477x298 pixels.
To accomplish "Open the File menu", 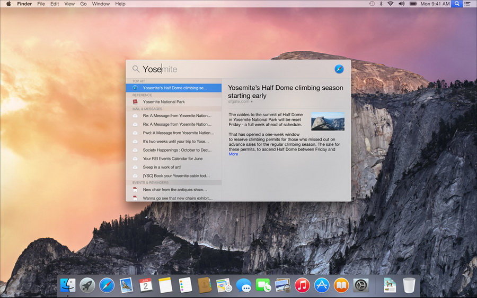I will 41,4.
